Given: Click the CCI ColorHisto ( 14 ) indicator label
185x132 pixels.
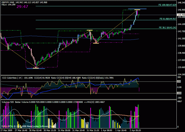Looking at the screenshot, I should pyautogui.click(x=12, y=78).
